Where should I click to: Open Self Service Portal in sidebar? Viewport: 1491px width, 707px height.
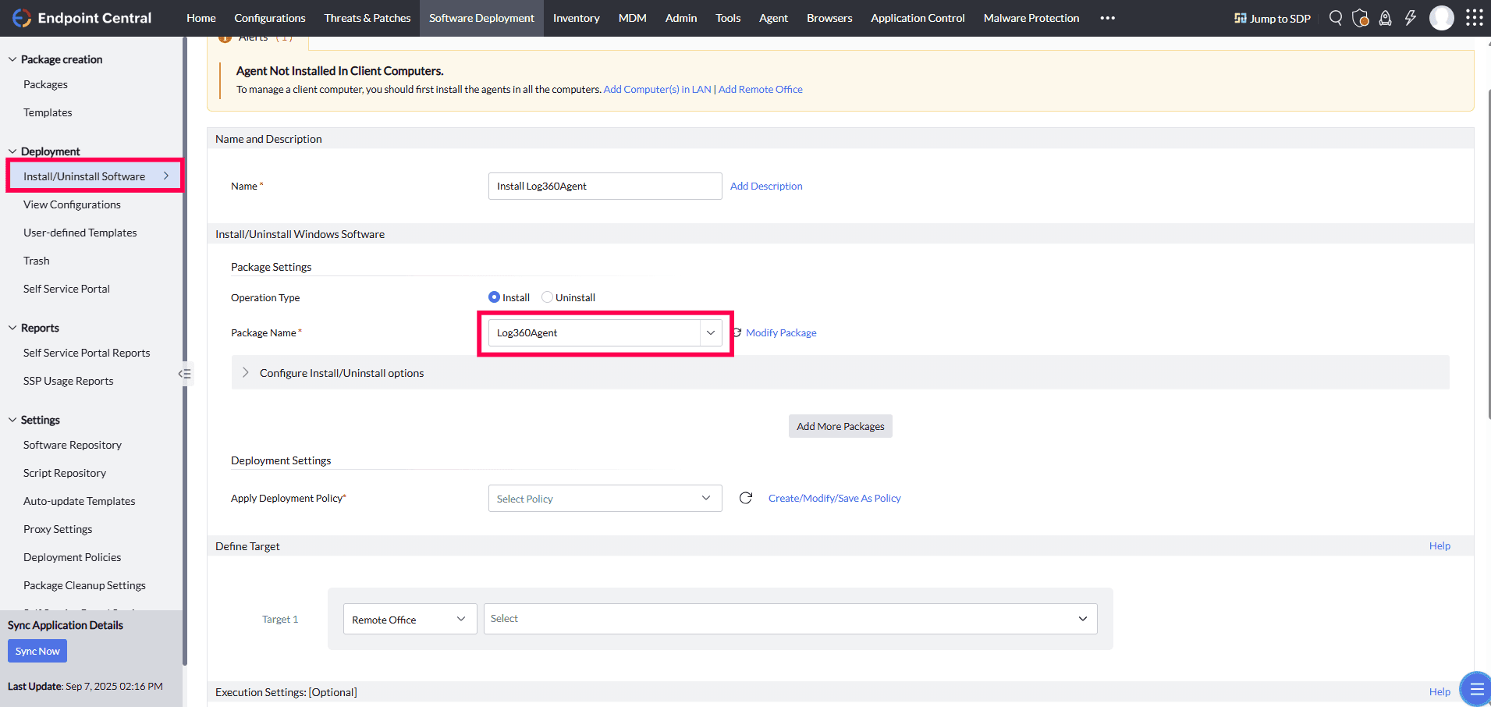[x=66, y=289]
